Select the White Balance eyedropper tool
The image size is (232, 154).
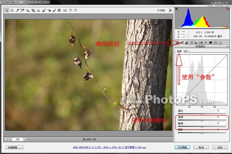pos(17,10)
